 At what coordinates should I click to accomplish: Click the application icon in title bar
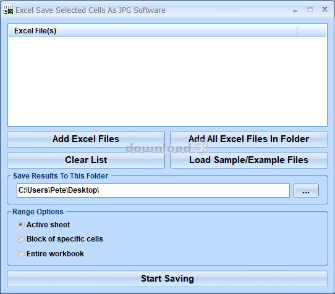tap(8, 10)
